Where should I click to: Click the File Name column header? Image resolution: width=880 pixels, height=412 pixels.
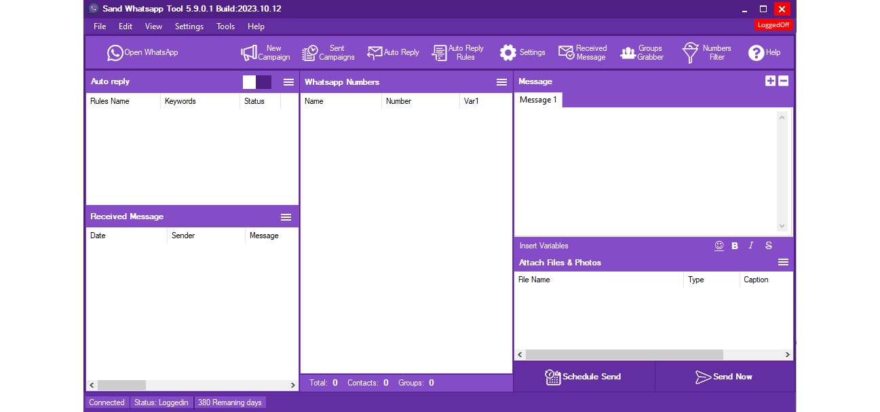pos(598,280)
